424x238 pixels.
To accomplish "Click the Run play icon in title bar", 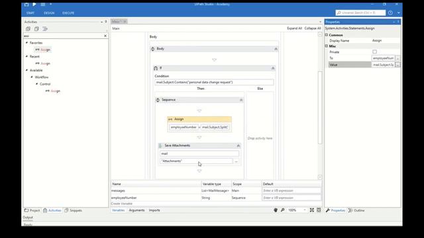I will [x=34, y=5].
